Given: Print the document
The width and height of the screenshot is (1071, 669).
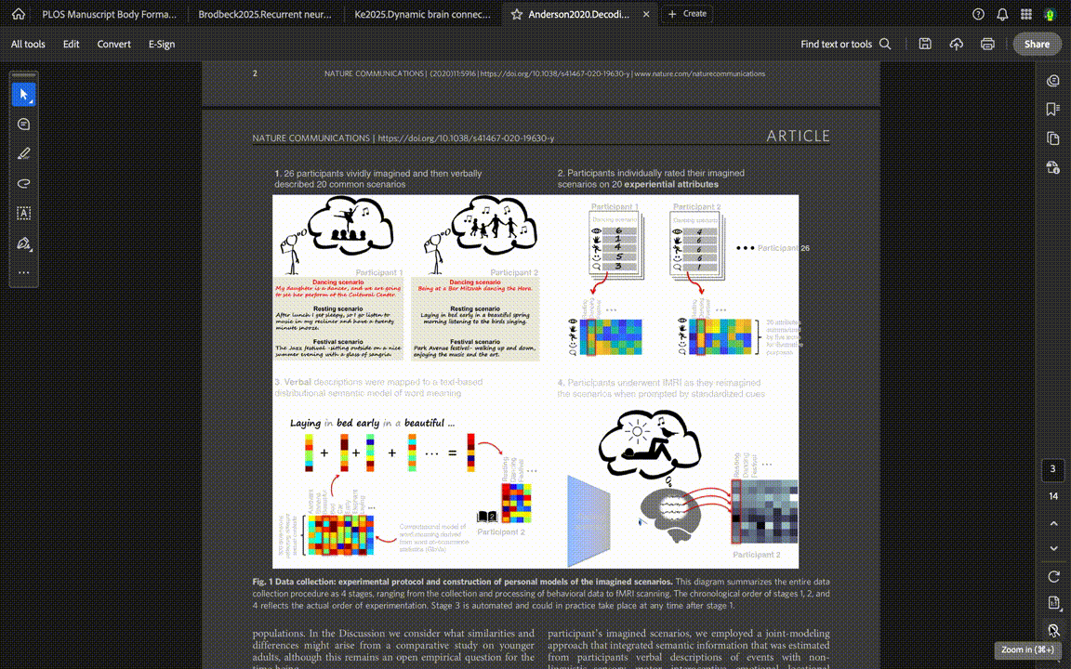Looking at the screenshot, I should (x=987, y=44).
